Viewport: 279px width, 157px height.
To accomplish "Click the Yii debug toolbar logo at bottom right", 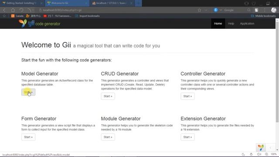I will [261, 147].
